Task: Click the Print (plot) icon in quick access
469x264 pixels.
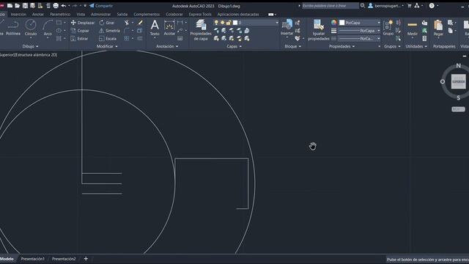Action: pos(56,6)
